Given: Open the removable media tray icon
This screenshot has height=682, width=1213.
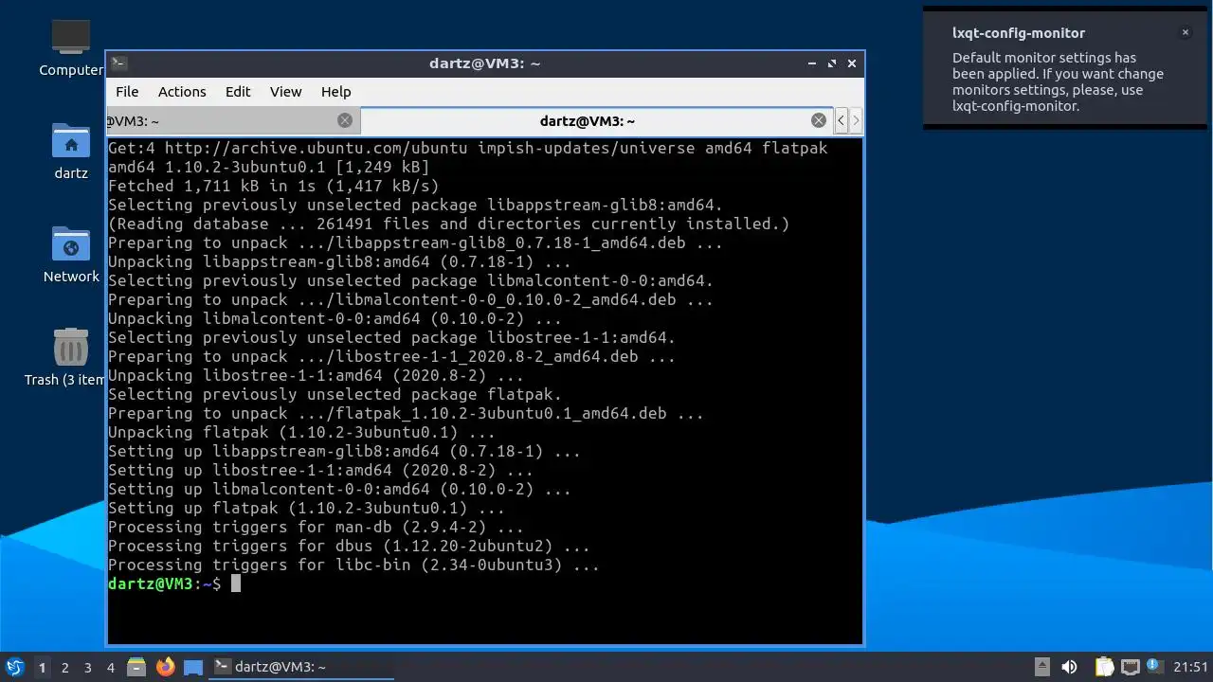Looking at the screenshot, I should 1041,667.
